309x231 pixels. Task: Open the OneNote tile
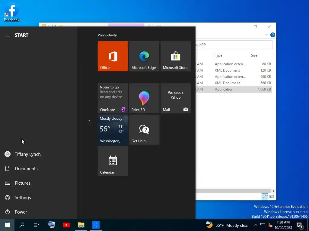[113, 98]
